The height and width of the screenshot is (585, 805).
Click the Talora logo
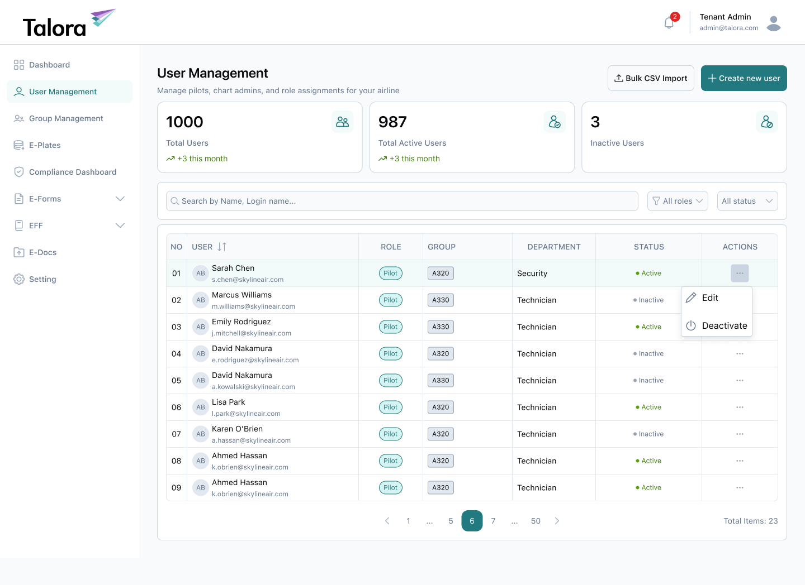pos(69,23)
